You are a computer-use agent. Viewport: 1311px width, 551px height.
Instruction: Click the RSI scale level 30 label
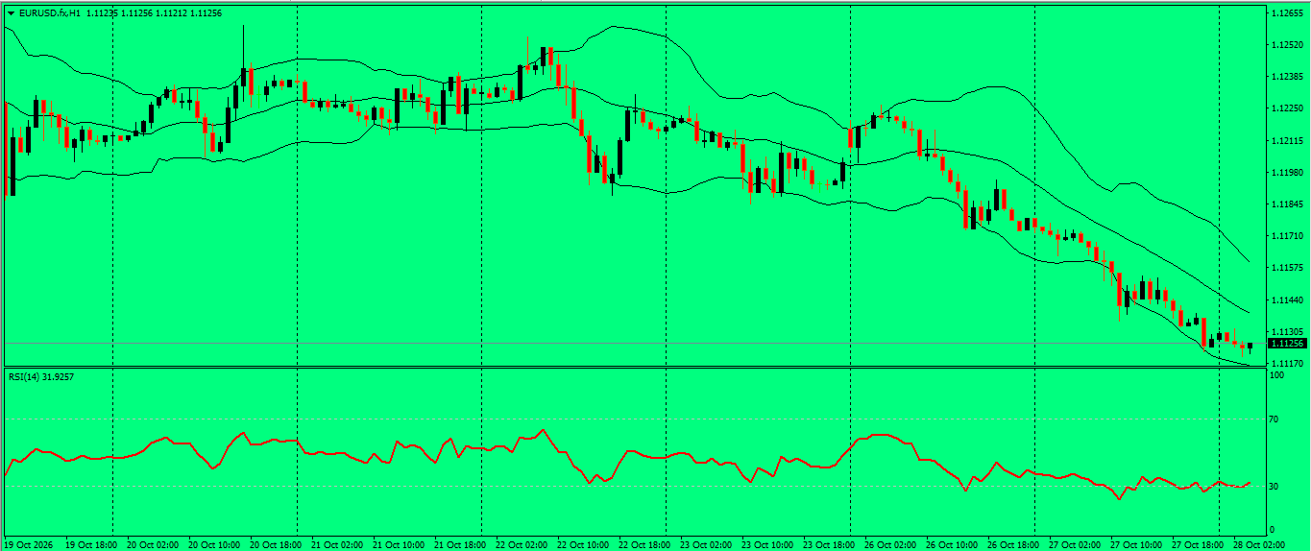[1275, 487]
